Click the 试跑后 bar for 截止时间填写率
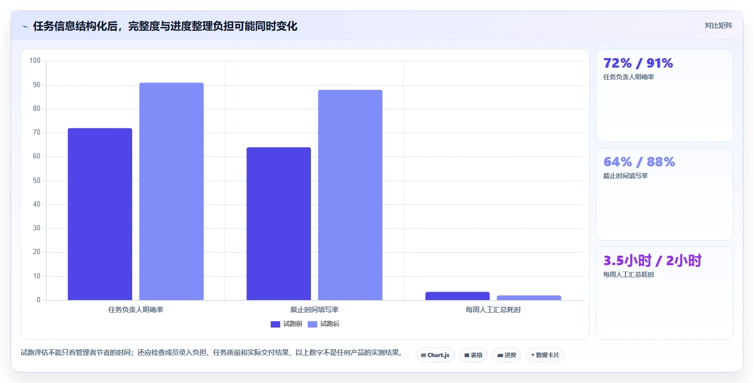Image resolution: width=754 pixels, height=383 pixels. [x=350, y=195]
